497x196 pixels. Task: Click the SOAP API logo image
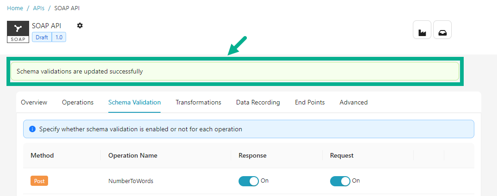point(18,31)
